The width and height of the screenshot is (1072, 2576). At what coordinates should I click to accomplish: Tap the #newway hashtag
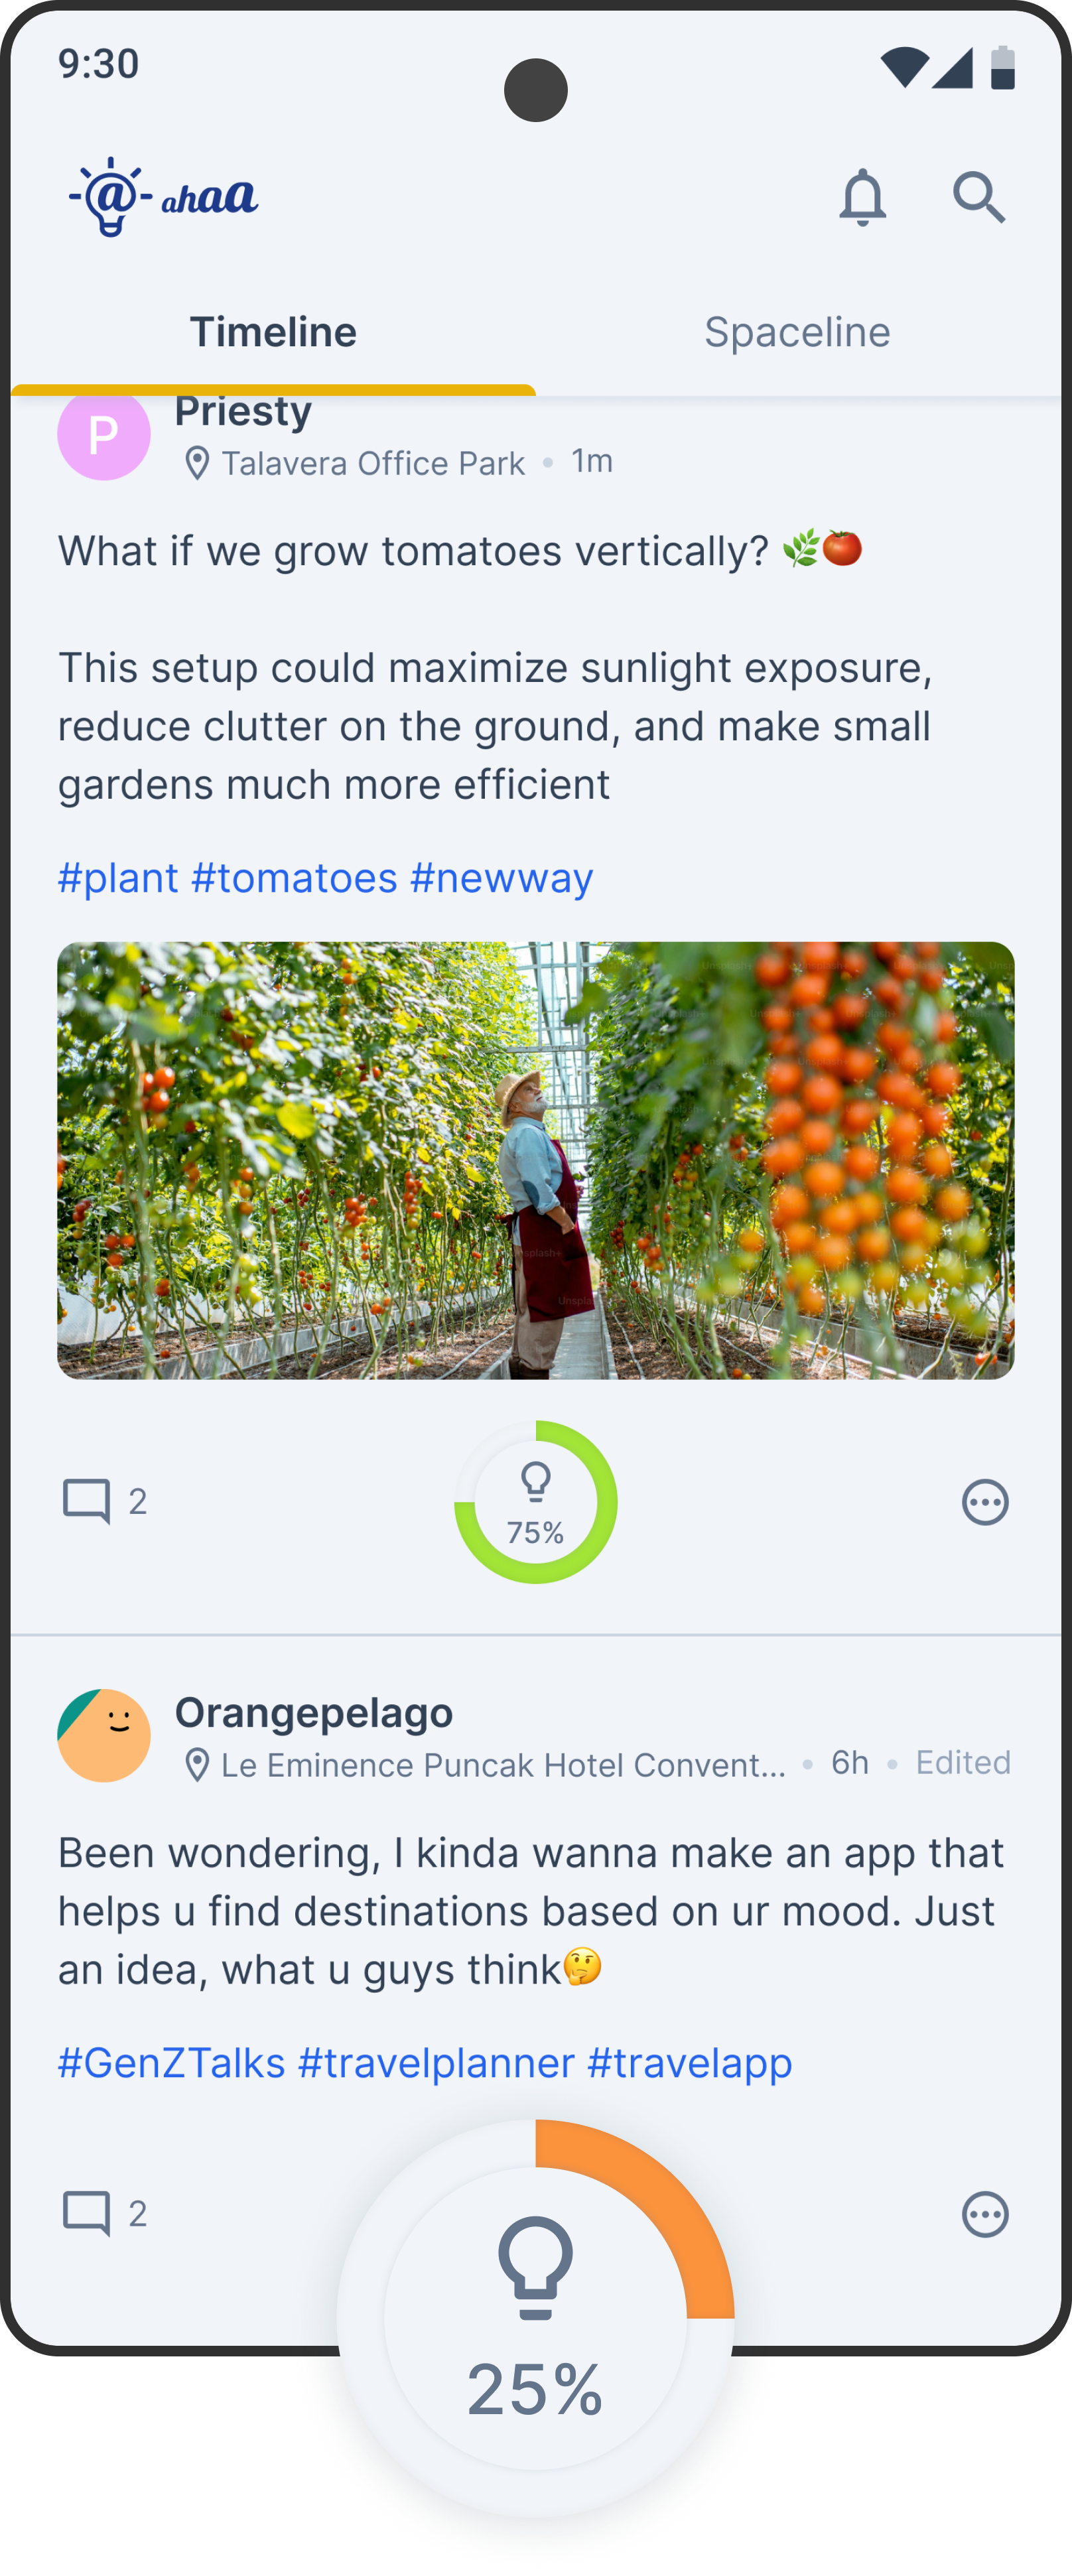pyautogui.click(x=501, y=878)
